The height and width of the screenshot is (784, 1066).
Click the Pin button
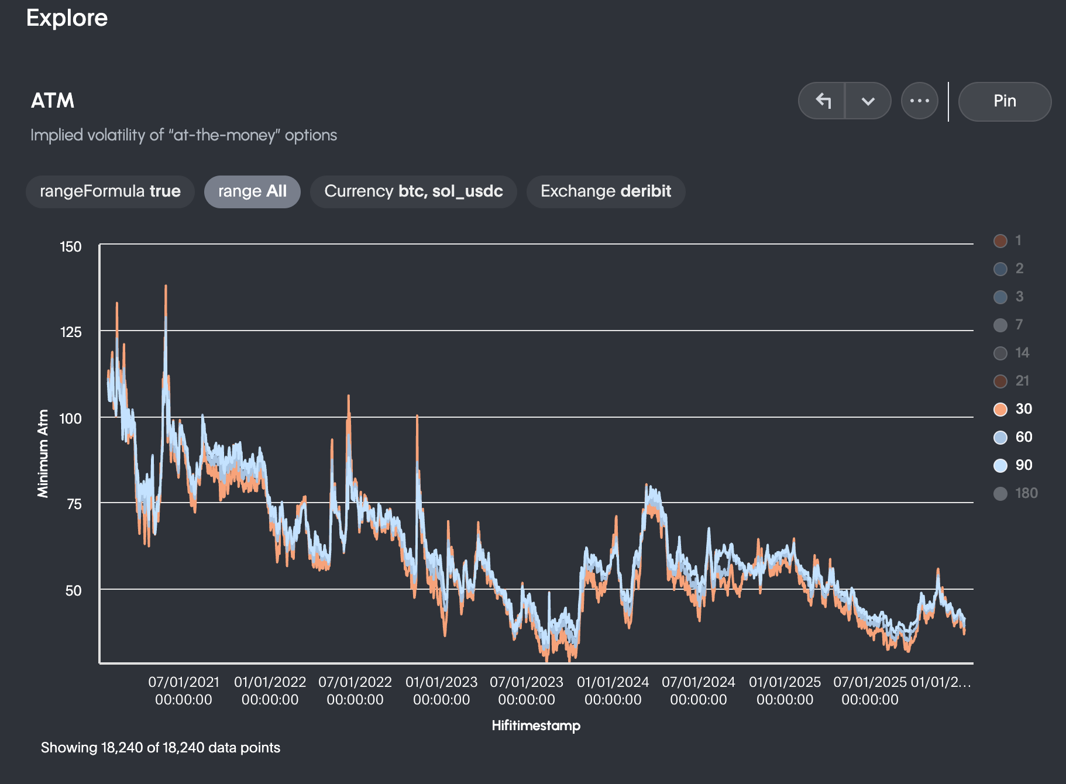pos(1004,101)
